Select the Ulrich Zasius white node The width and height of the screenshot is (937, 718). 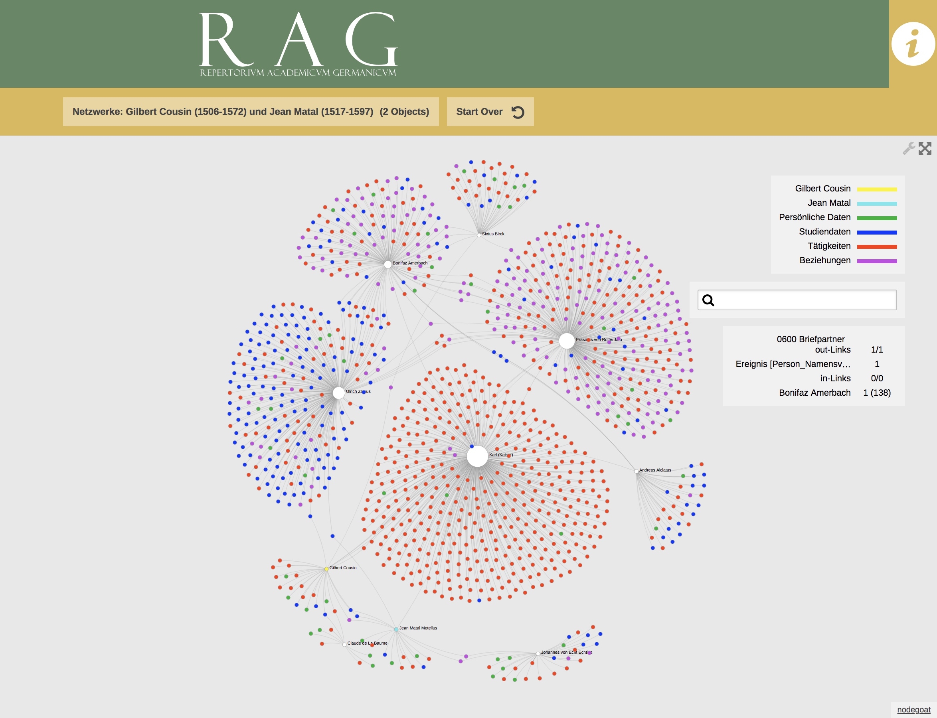point(338,393)
